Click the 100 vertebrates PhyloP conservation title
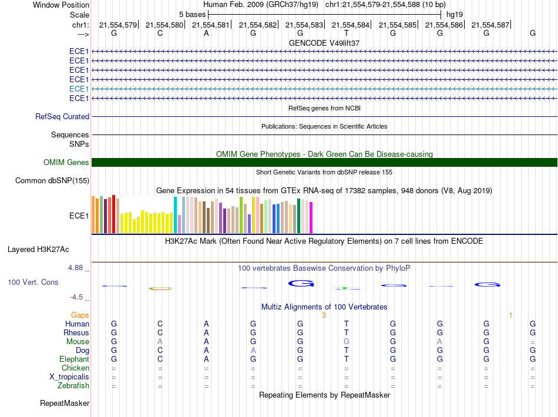558x417 pixels. (x=324, y=268)
